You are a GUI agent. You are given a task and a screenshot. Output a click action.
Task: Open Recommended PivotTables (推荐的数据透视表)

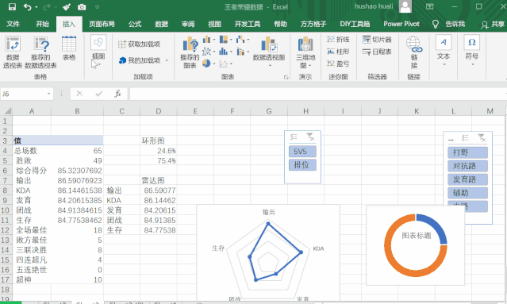[x=40, y=52]
